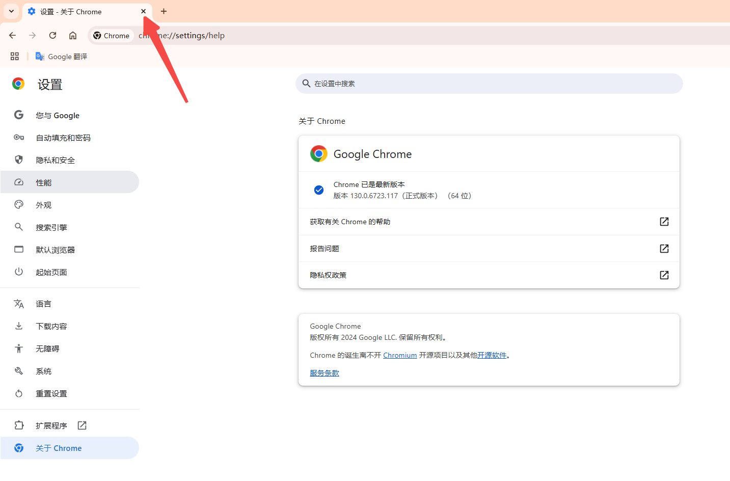Open the 系统 settings section
The image size is (730, 481).
pos(70,371)
